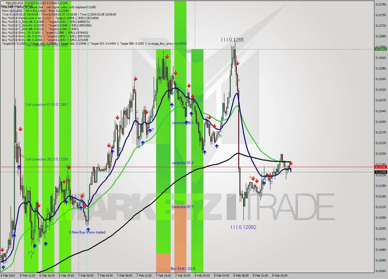
Task: Click the blue 'correction 61.8' label
Action: click(x=182, y=163)
